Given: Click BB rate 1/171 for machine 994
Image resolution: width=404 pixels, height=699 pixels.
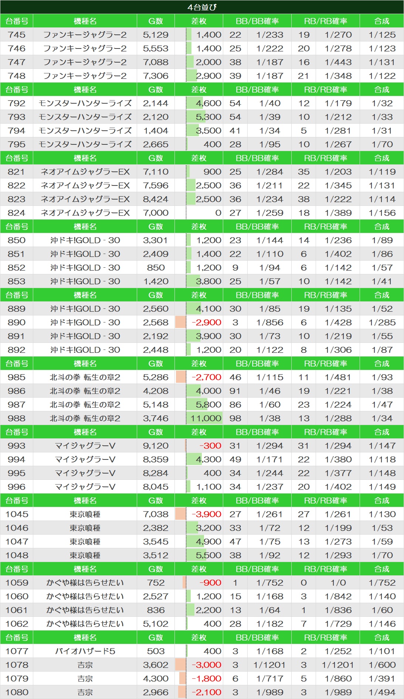Looking at the screenshot, I should click(269, 459).
